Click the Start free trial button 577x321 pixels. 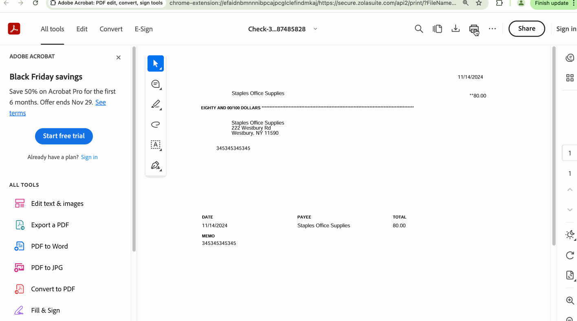[64, 136]
